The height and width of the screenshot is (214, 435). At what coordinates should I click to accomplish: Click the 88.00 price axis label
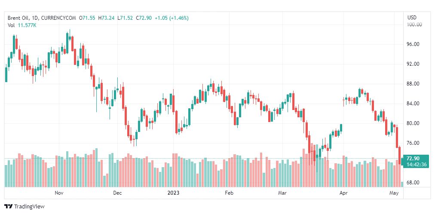click(x=413, y=84)
